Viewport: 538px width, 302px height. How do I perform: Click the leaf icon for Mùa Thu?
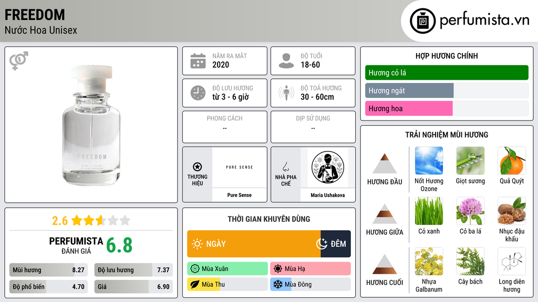[195, 284]
